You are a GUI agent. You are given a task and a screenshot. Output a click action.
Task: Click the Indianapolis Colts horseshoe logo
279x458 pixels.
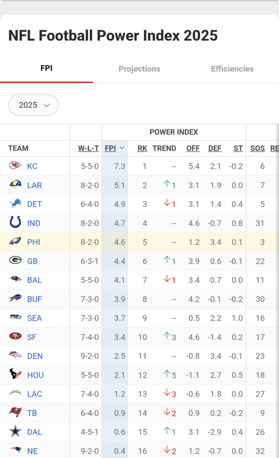click(15, 223)
